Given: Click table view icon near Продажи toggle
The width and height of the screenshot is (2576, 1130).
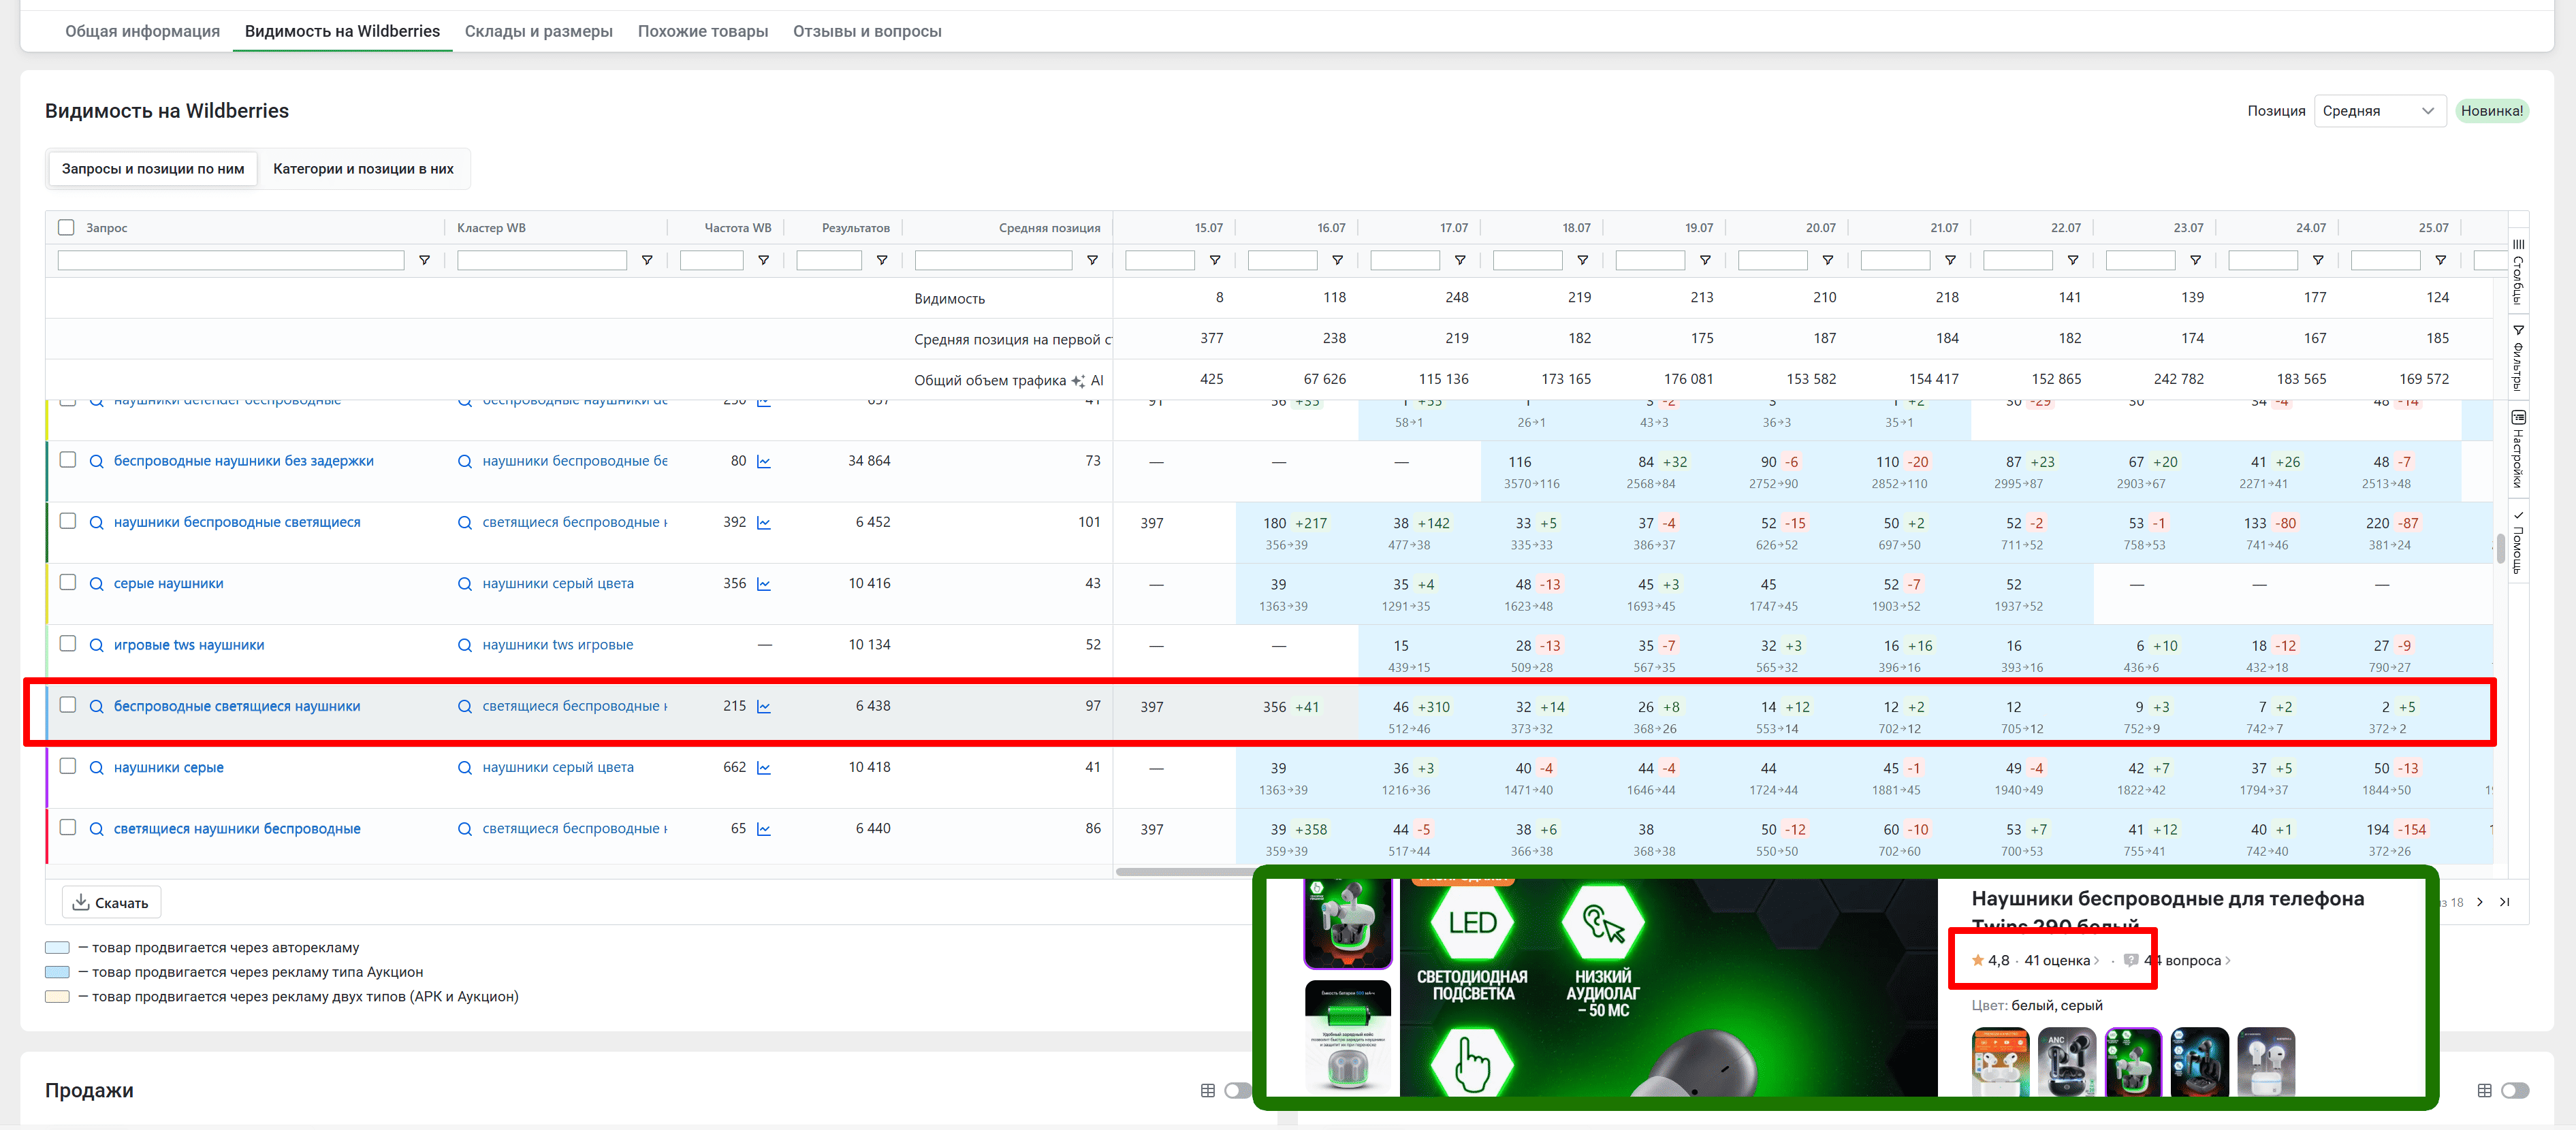Looking at the screenshot, I should click(1208, 1091).
